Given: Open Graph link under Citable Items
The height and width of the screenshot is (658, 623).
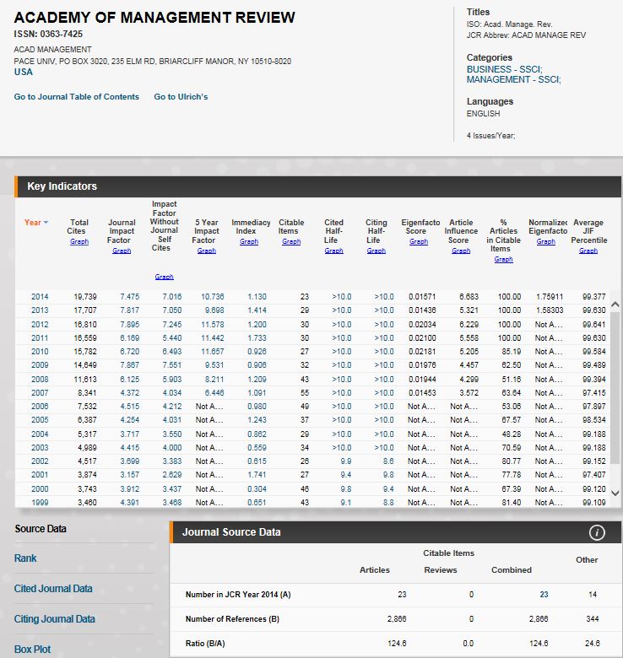Looking at the screenshot, I should [x=291, y=242].
